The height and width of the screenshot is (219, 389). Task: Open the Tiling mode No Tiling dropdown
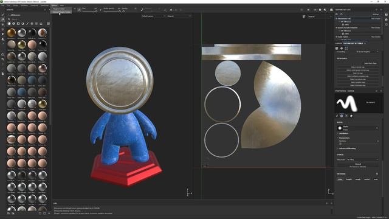[x=362, y=159]
